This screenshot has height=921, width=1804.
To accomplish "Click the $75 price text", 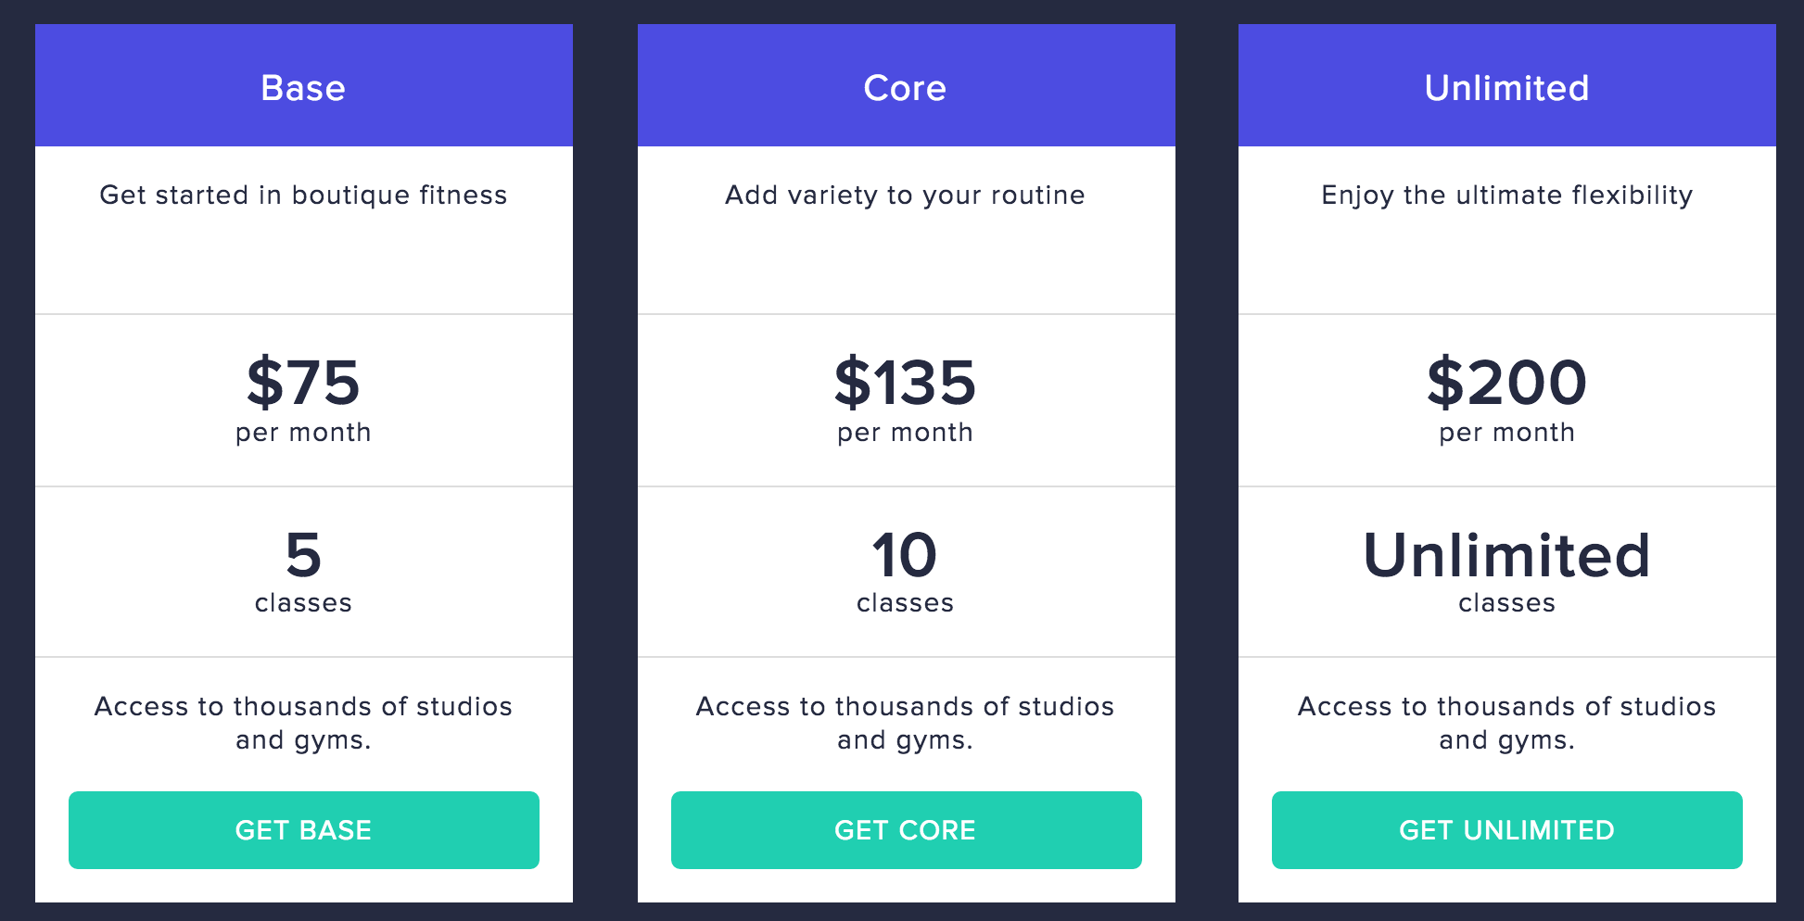I will [x=303, y=382].
